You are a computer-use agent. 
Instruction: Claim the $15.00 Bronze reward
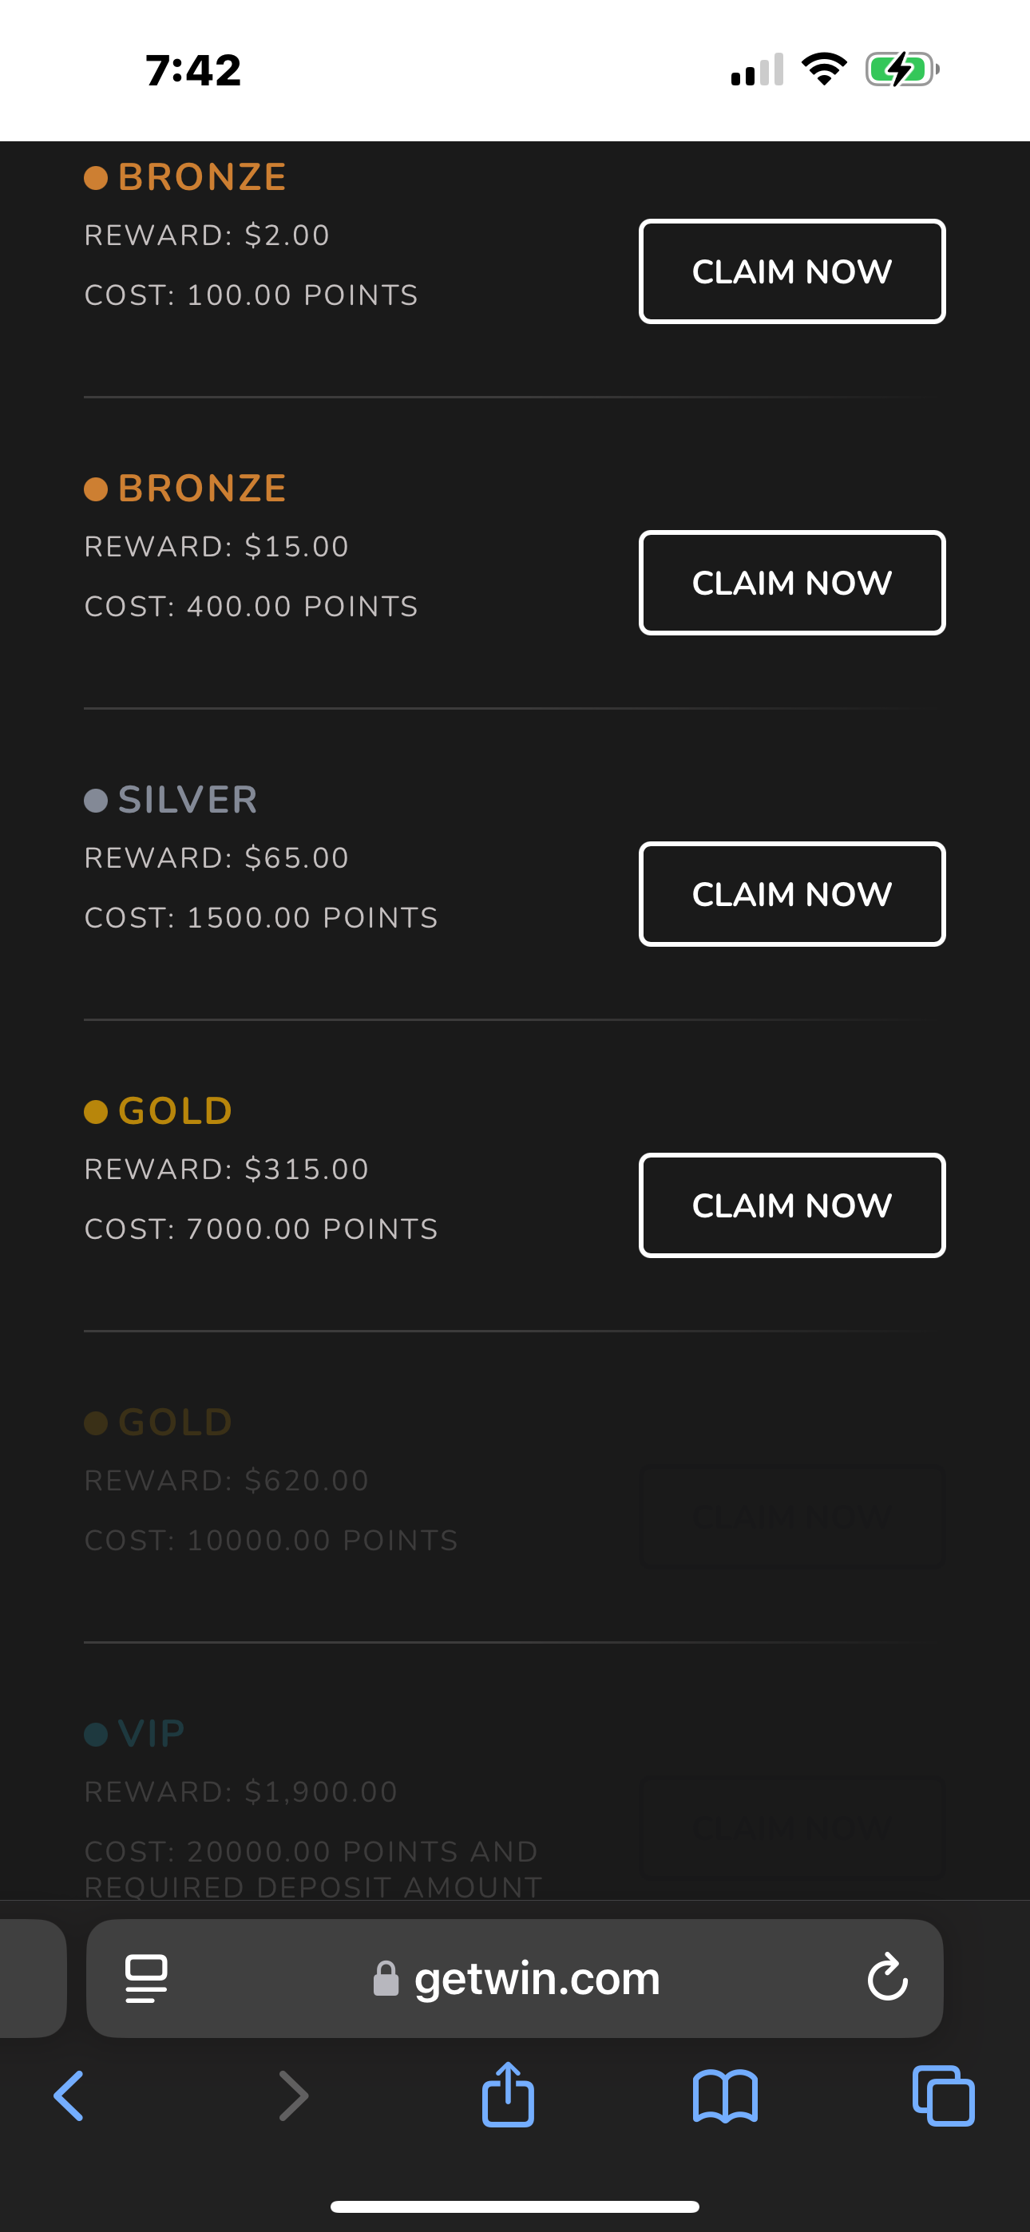point(791,582)
